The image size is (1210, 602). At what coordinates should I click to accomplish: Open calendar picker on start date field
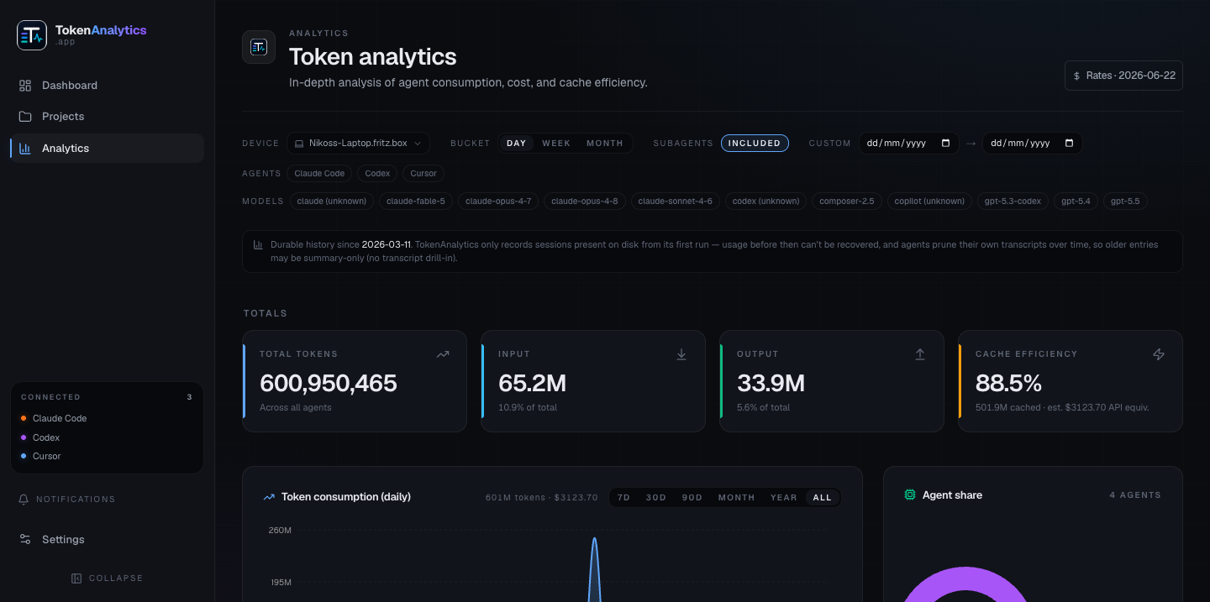click(x=945, y=144)
